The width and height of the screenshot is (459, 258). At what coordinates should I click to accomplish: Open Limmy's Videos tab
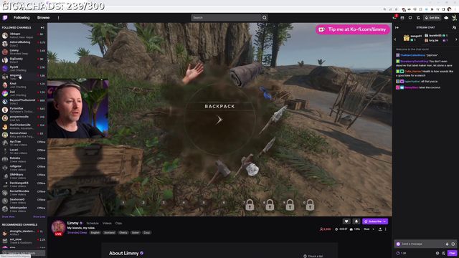(x=107, y=223)
